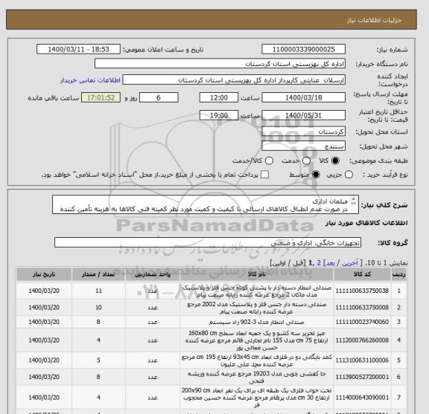Click the request creator name field
429x414 pixels.
click(234, 80)
